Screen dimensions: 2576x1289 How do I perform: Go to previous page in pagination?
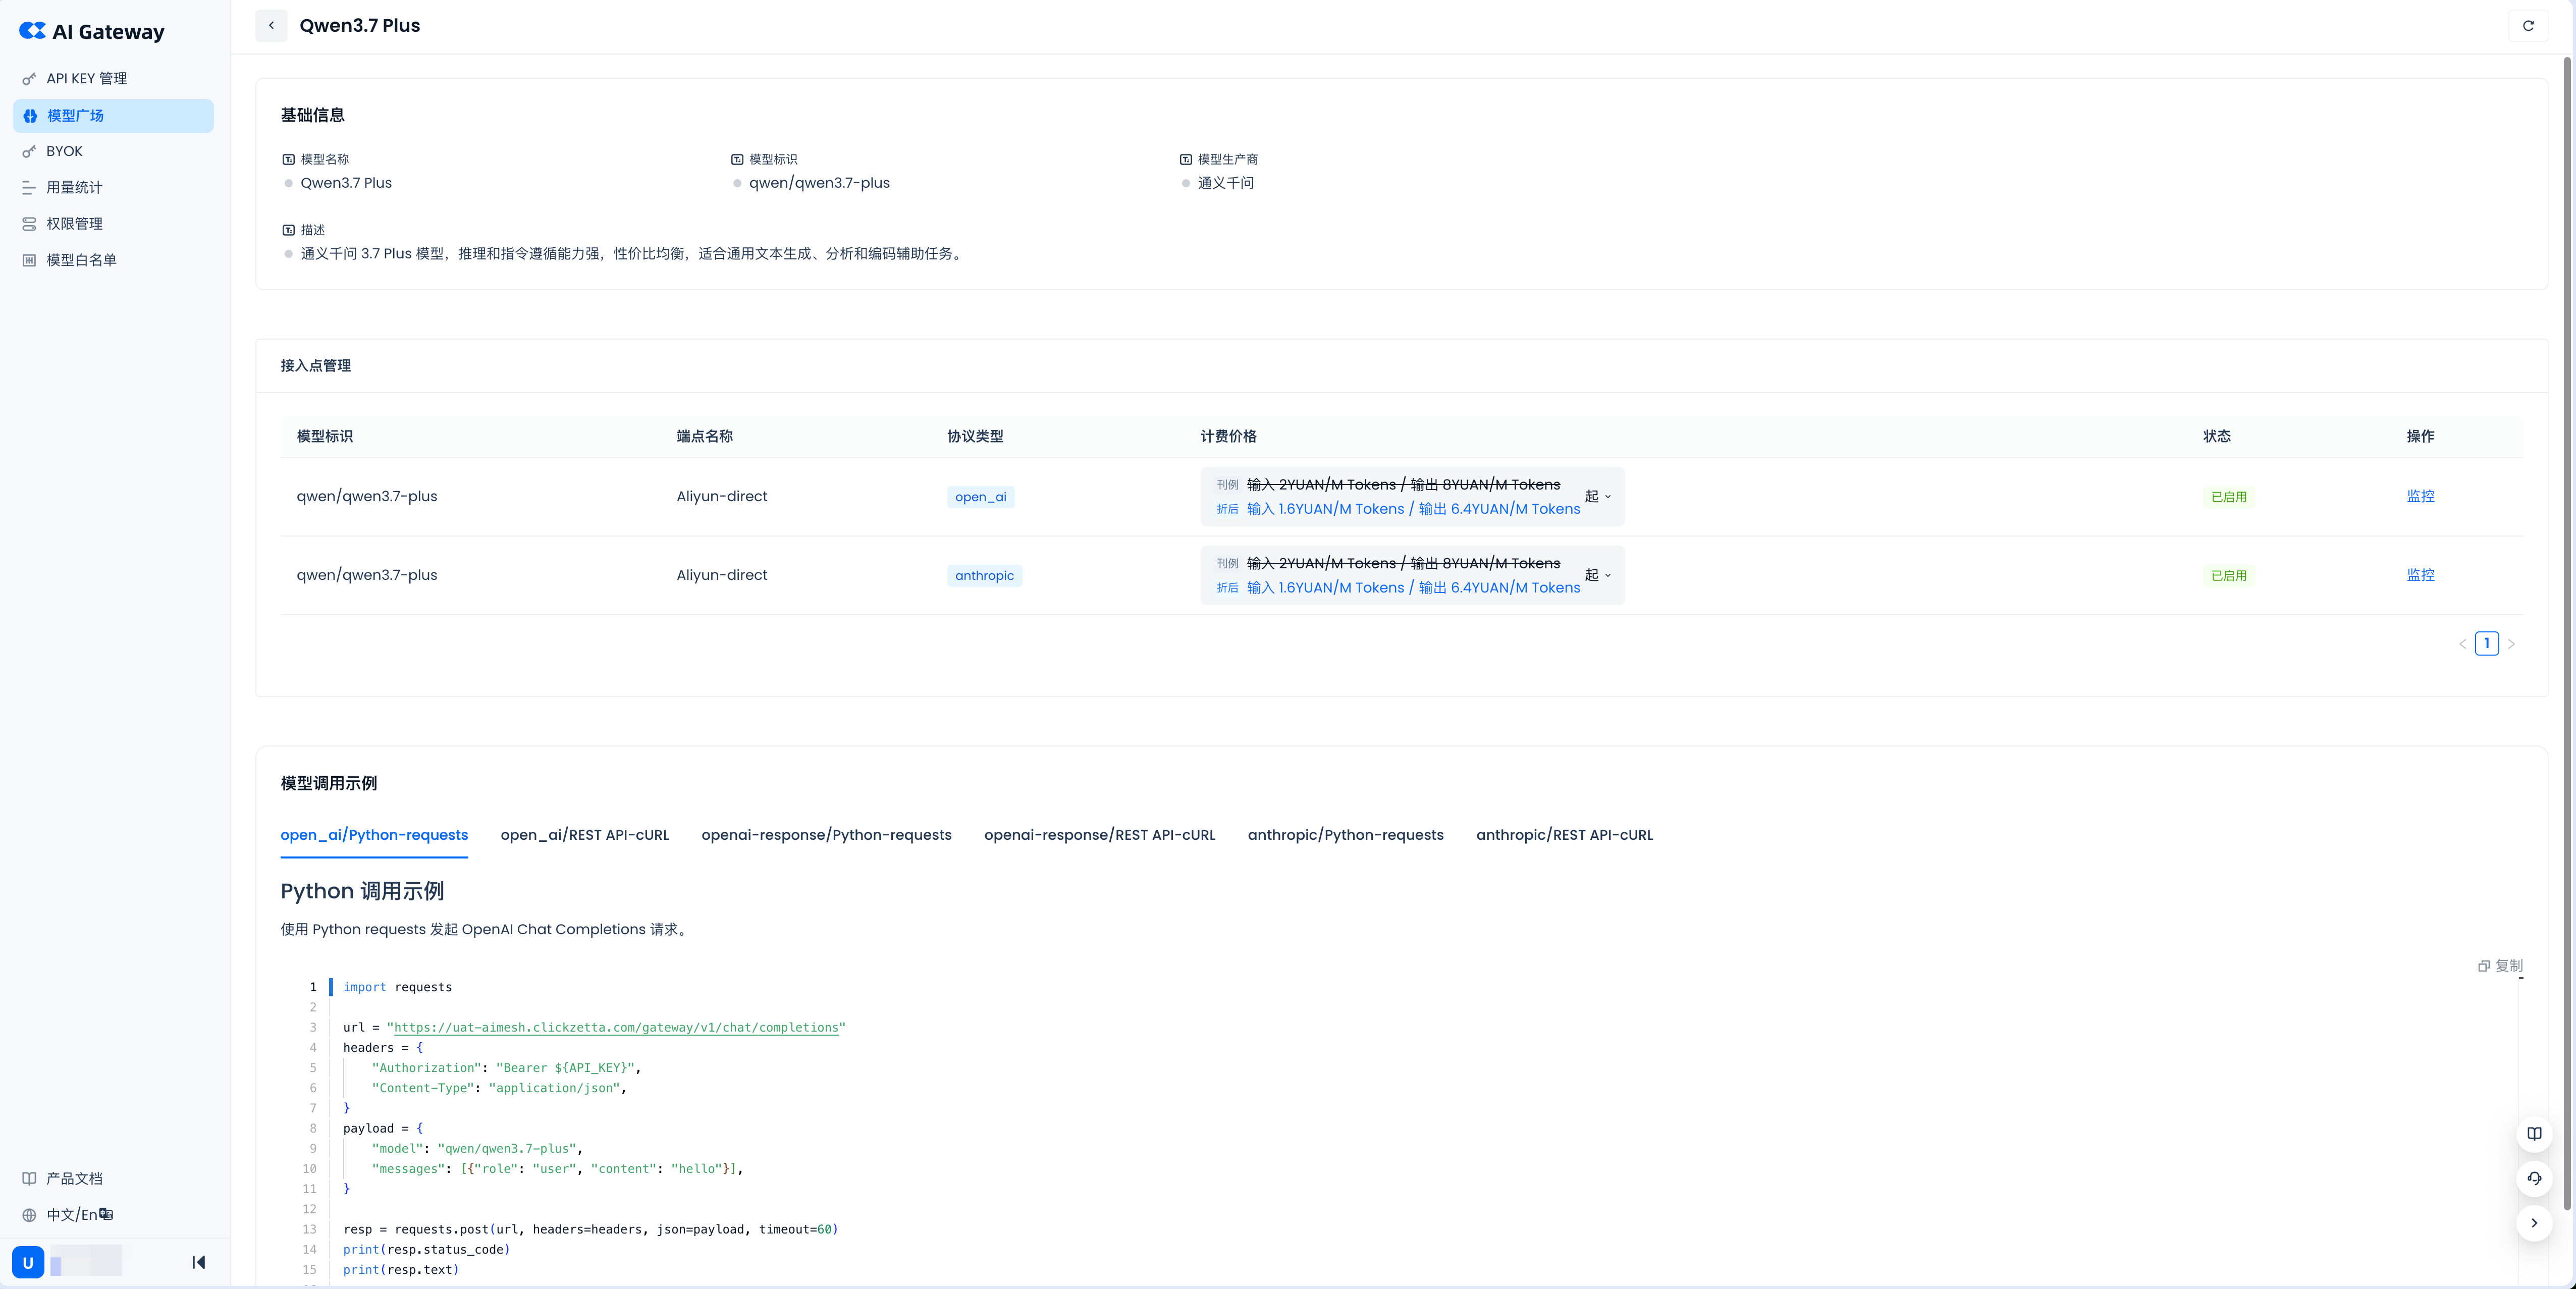coord(2462,644)
